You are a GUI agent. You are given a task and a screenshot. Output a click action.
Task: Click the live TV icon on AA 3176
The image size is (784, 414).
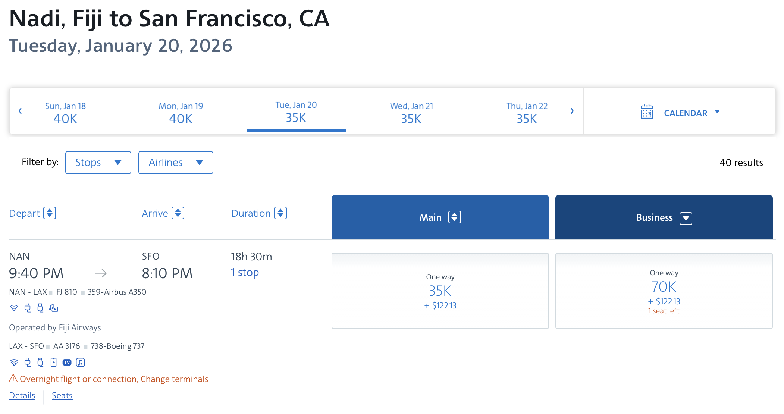click(67, 362)
